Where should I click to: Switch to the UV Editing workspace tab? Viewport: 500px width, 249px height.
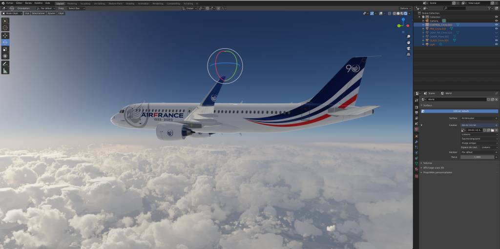click(99, 3)
